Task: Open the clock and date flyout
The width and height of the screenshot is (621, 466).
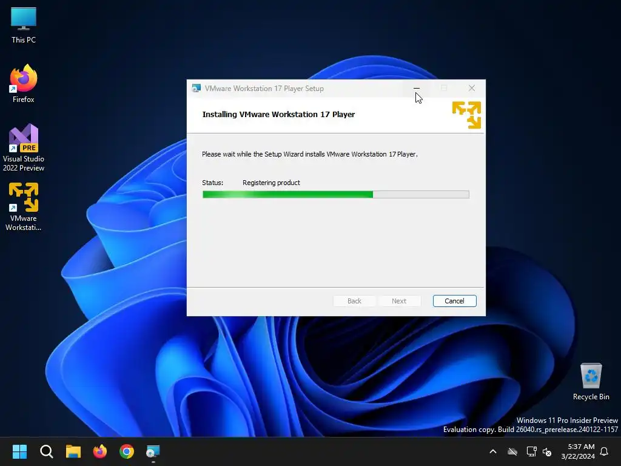Action: pyautogui.click(x=578, y=451)
